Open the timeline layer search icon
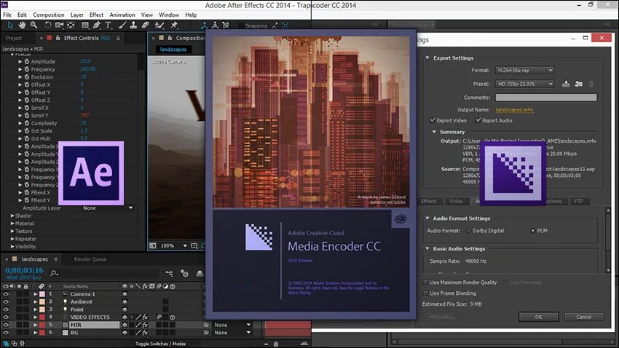The height and width of the screenshot is (348, 619). [x=54, y=273]
